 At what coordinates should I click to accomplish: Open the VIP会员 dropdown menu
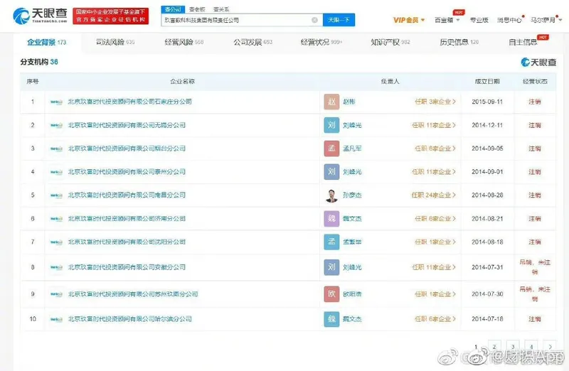coord(408,20)
